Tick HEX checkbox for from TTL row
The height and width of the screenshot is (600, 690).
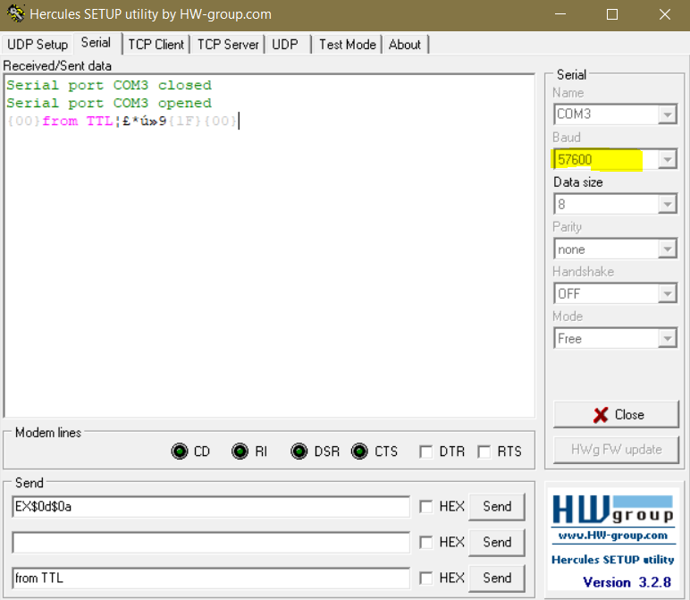click(425, 578)
